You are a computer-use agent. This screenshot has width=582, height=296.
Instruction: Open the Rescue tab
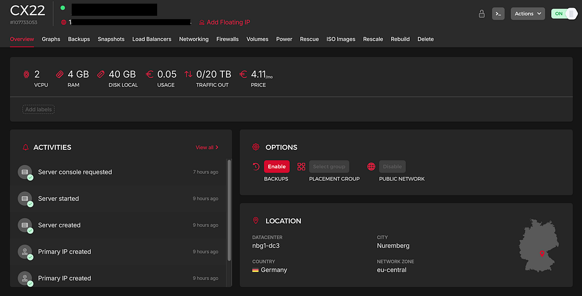[309, 39]
